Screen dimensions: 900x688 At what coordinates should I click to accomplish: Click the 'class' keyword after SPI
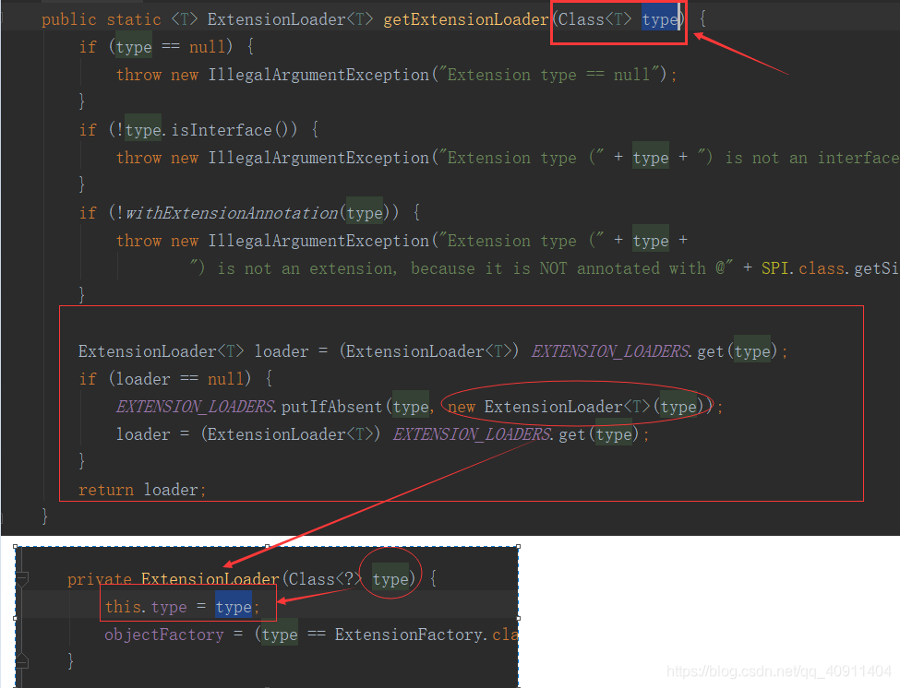pyautogui.click(x=822, y=268)
